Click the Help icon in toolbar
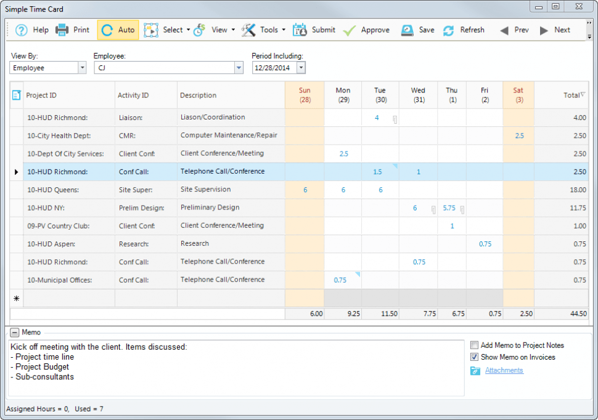 pos(22,30)
